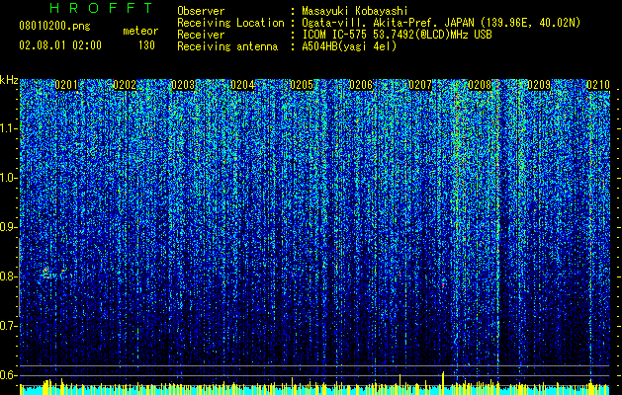
Task: Click the 0202 time marker label
Action: coord(125,85)
